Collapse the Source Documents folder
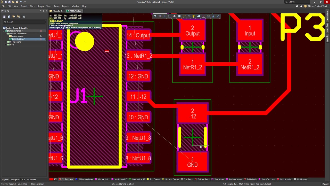The width and height of the screenshot is (330, 186). (x=6, y=34)
